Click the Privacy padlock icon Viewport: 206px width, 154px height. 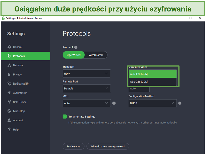9,74
